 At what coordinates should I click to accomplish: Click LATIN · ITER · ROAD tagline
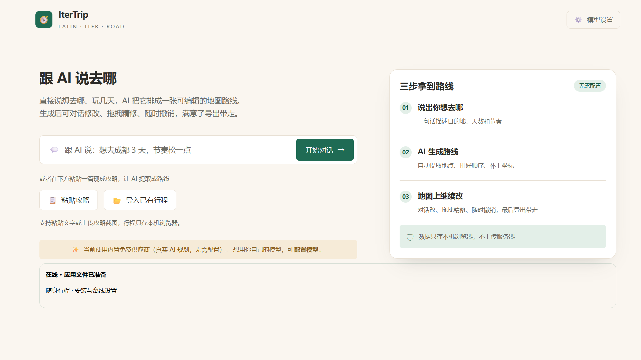[x=91, y=27]
